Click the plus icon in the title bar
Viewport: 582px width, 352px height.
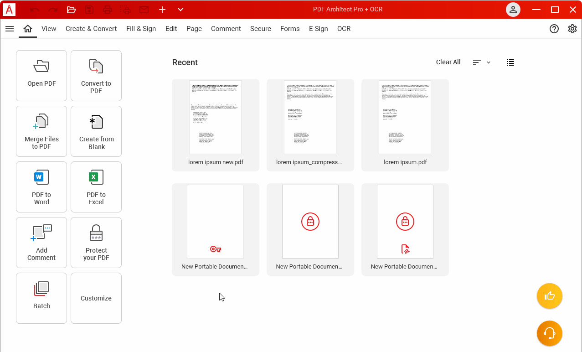pyautogui.click(x=162, y=10)
